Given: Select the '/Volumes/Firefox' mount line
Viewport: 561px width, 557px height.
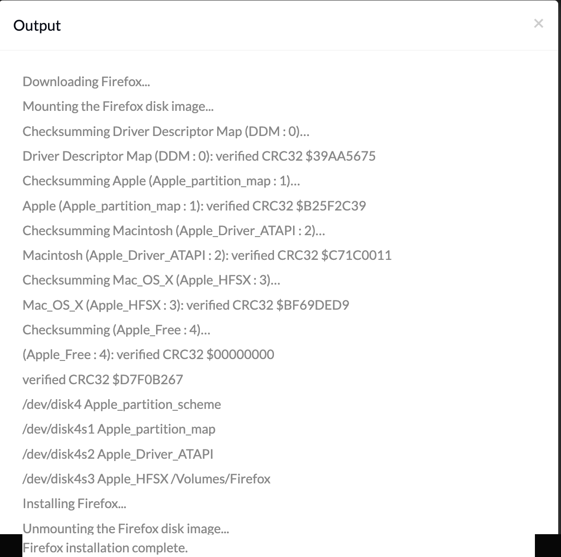Looking at the screenshot, I should coord(146,479).
